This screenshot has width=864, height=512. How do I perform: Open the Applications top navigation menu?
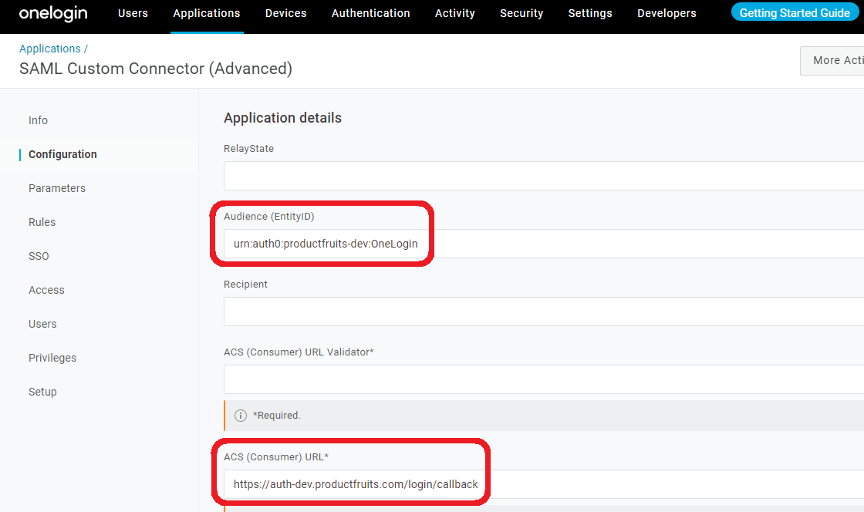(207, 13)
